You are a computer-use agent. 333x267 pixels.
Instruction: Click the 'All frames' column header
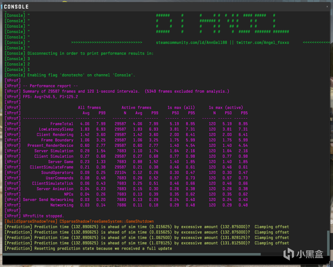tap(89, 108)
